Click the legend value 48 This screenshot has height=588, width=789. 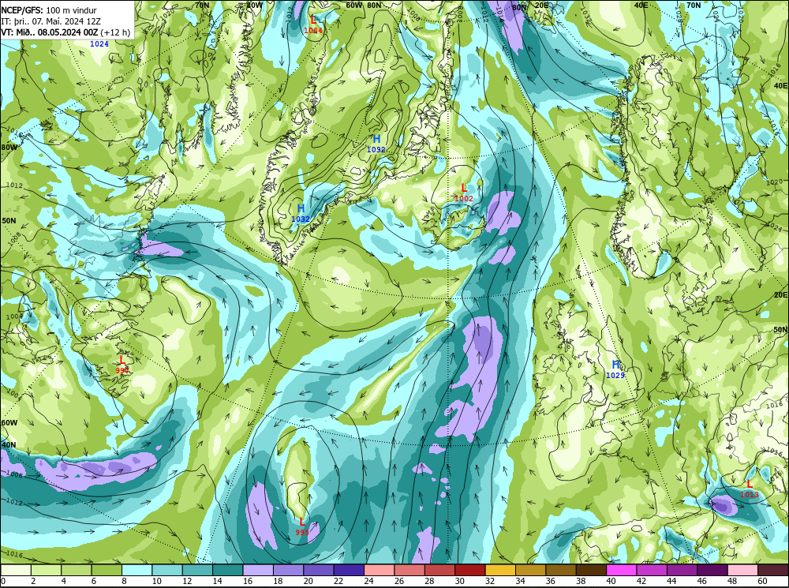[732, 582]
